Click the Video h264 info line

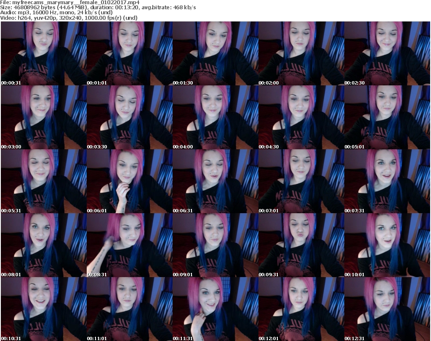pyautogui.click(x=69, y=18)
